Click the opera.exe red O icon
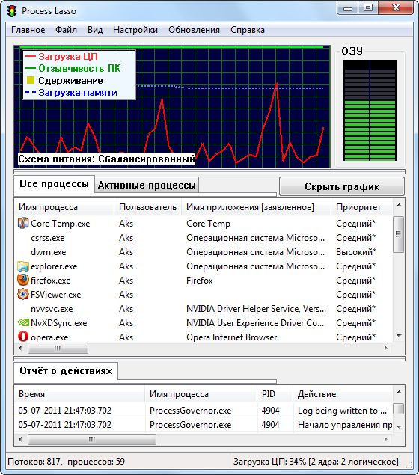 pyautogui.click(x=23, y=337)
